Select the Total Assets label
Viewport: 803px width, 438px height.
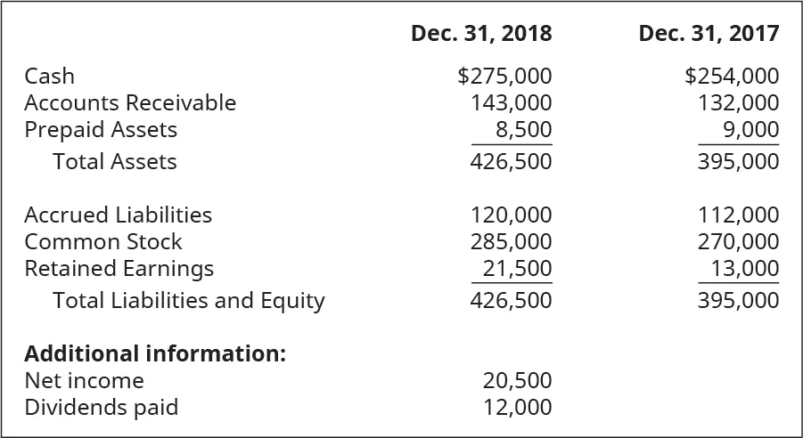click(x=114, y=162)
